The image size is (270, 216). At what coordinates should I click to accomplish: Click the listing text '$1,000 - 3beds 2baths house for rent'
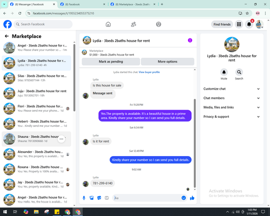(112, 55)
